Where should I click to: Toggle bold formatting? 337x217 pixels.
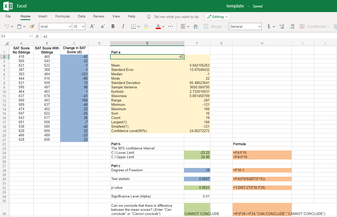coord(113,26)
